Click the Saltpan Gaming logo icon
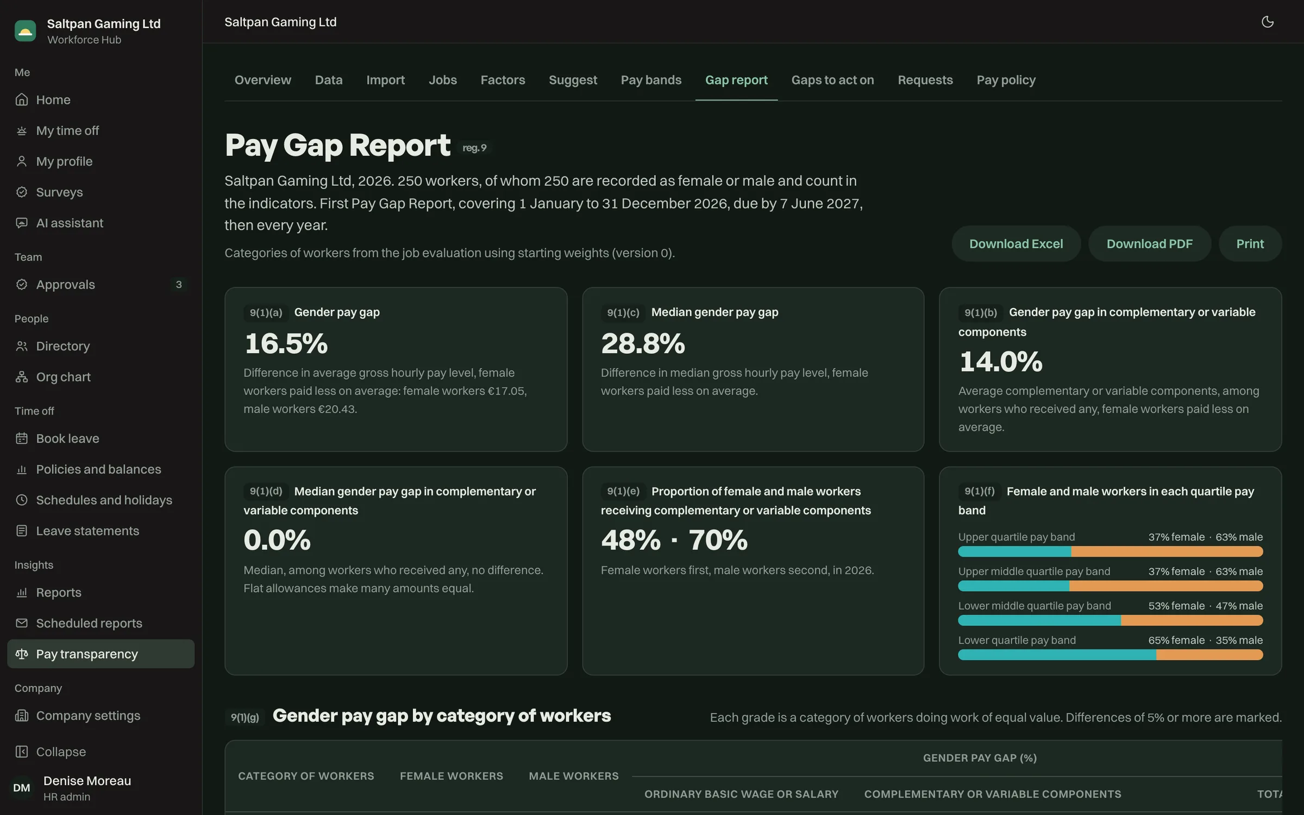Screen dimensions: 1304x815 tap(25, 31)
